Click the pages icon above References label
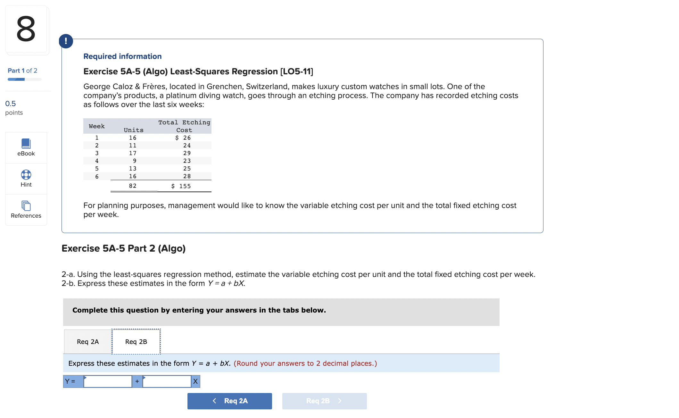Viewport: 679px width, 418px height. 26,205
